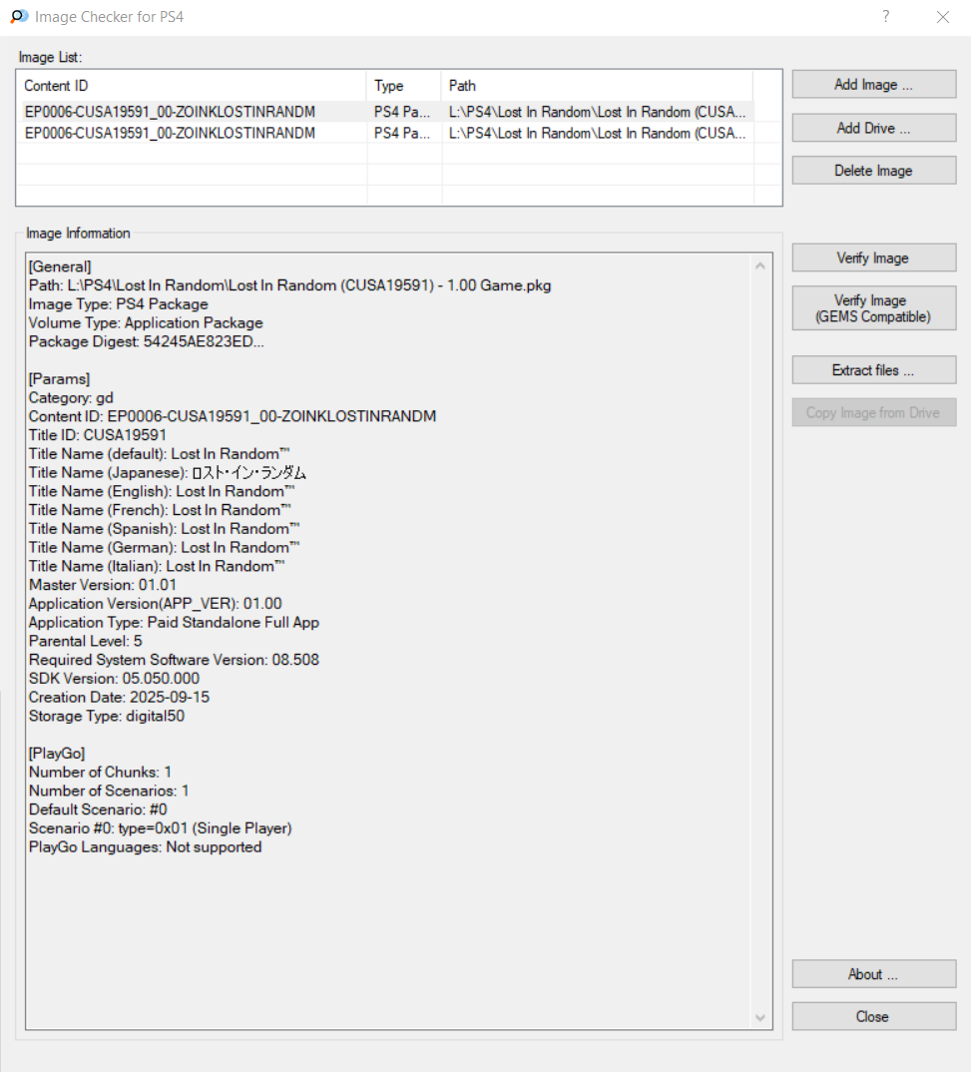Click the Title Name (Japanese) line
The width and height of the screenshot is (971, 1072).
tap(168, 472)
